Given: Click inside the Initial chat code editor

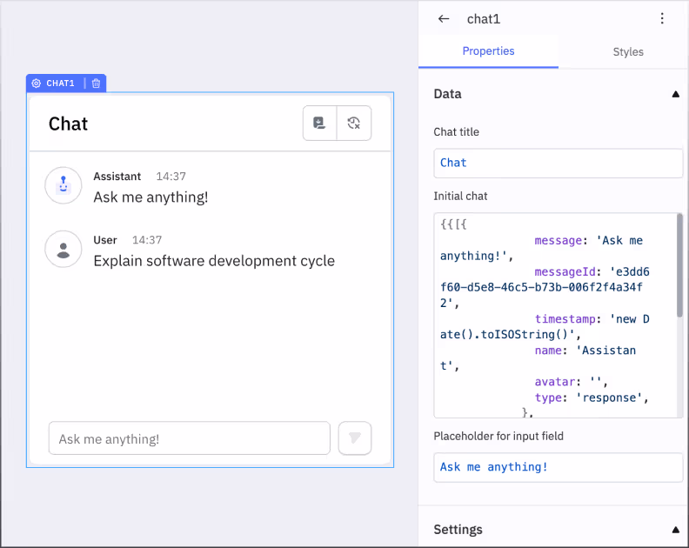Looking at the screenshot, I should point(554,315).
